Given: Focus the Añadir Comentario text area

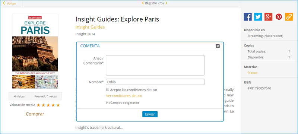Looking at the screenshot, I should click(155, 65).
